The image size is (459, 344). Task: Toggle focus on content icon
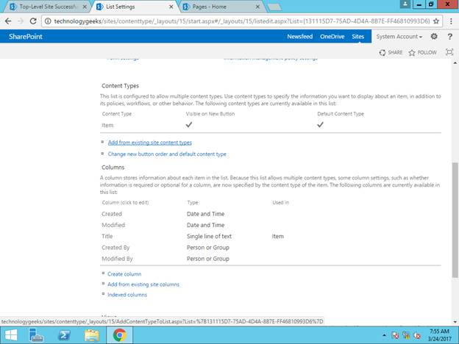449,52
